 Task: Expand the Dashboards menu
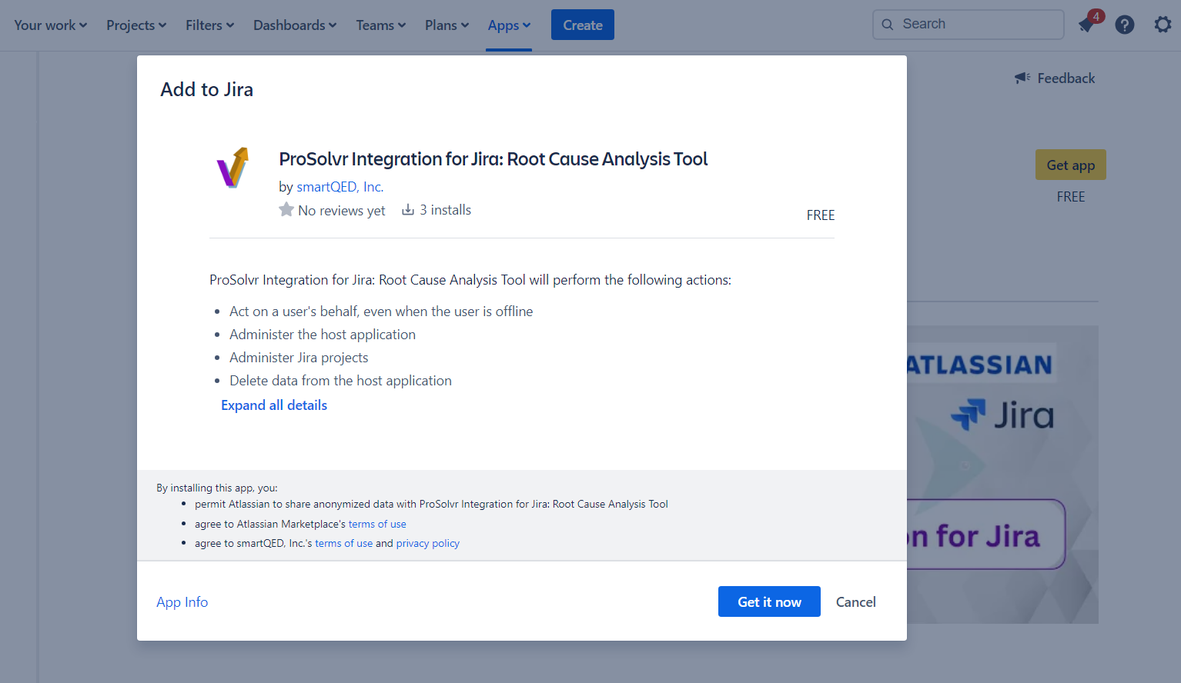pyautogui.click(x=295, y=25)
